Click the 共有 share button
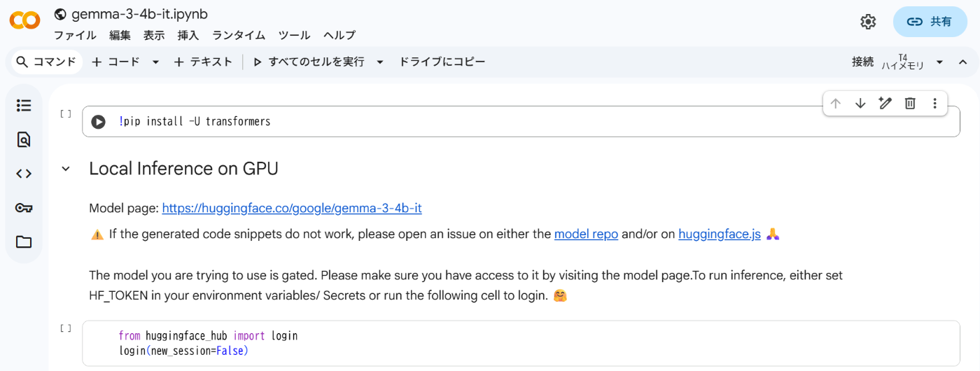 tap(930, 22)
